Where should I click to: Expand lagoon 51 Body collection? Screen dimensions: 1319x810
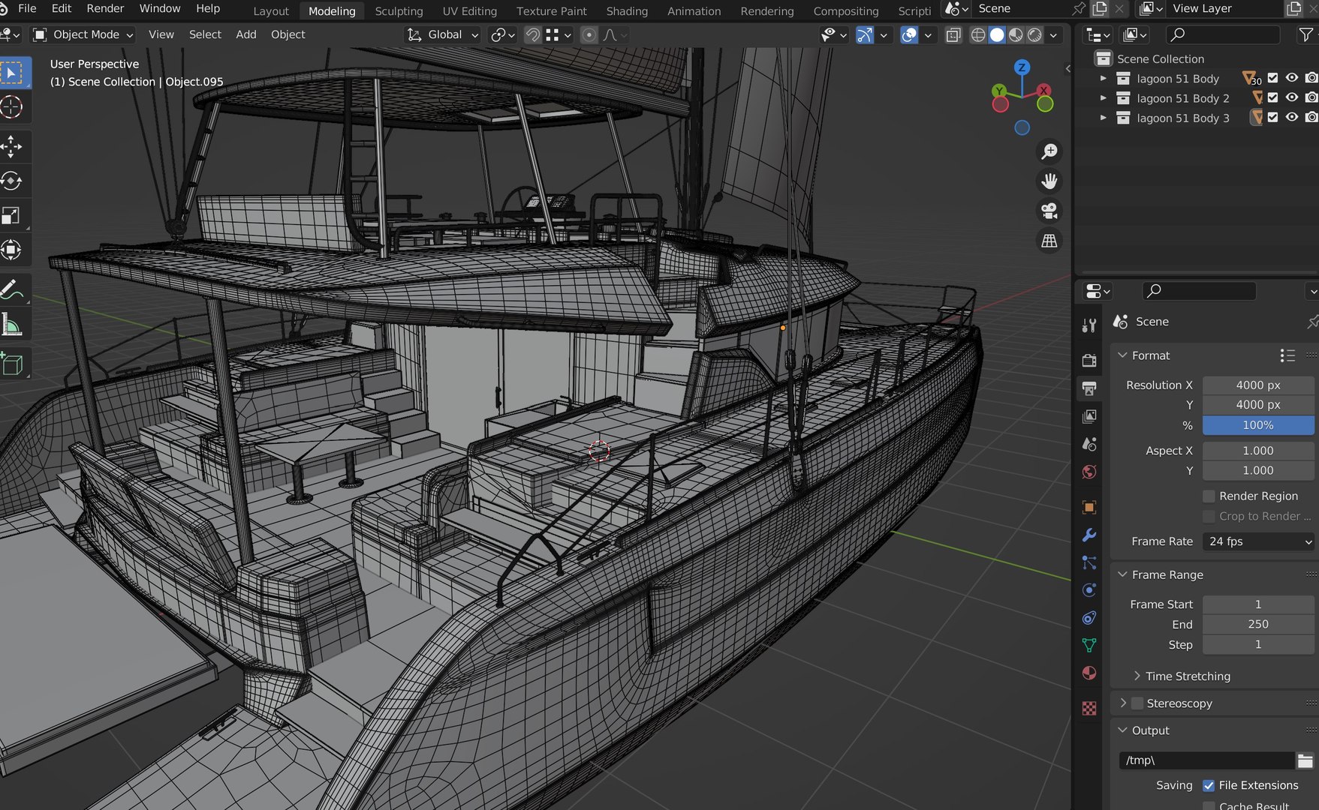[x=1103, y=78]
